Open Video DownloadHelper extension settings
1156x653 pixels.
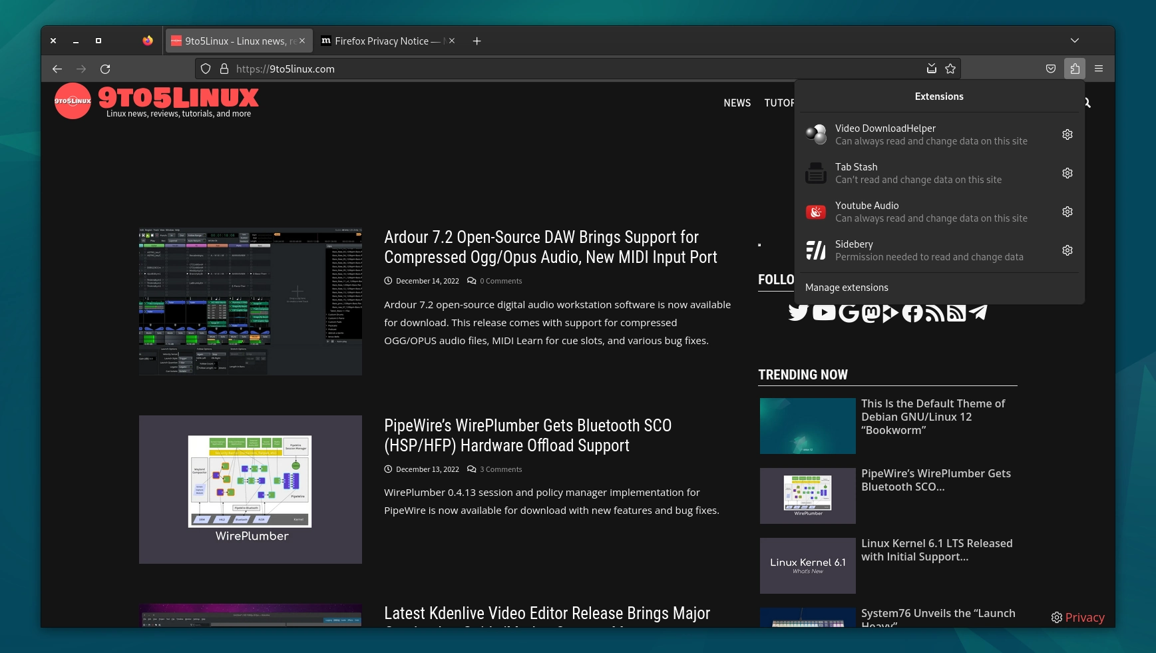tap(1067, 134)
